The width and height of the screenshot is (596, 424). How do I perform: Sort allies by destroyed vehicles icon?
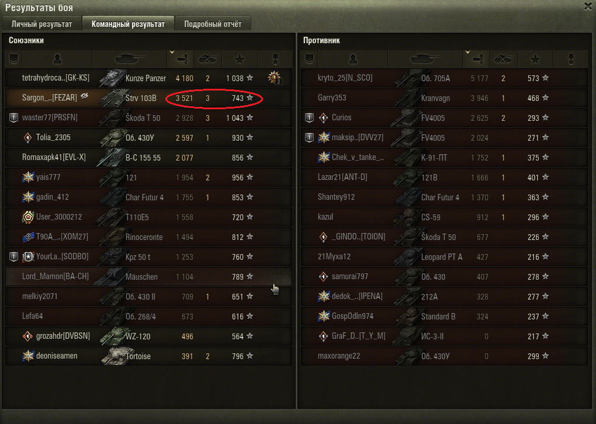click(x=208, y=59)
